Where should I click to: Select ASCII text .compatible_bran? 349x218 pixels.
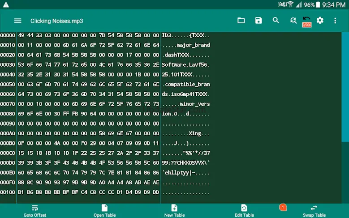point(186,85)
